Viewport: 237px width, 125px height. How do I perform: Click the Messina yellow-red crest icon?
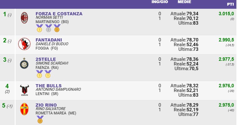point(24,109)
